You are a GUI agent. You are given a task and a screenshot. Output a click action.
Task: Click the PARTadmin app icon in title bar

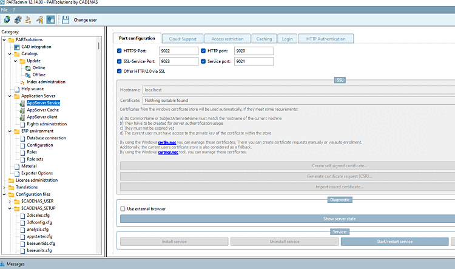click(x=2, y=2)
